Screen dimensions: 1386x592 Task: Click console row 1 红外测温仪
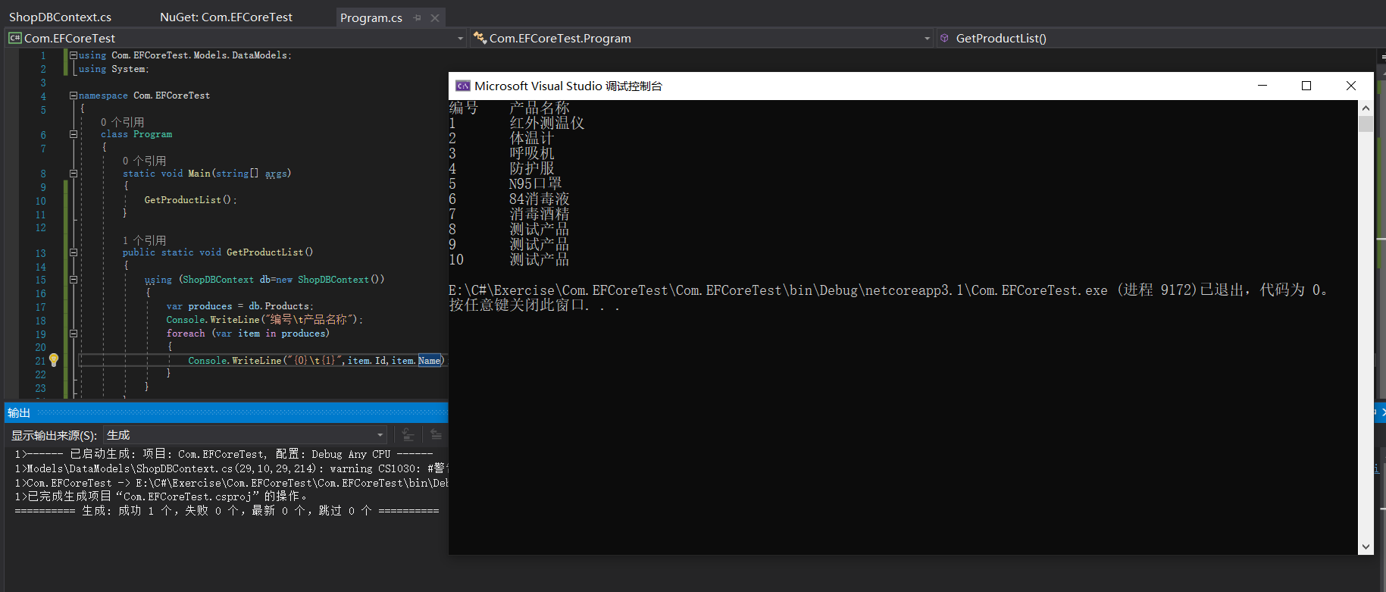click(x=517, y=123)
